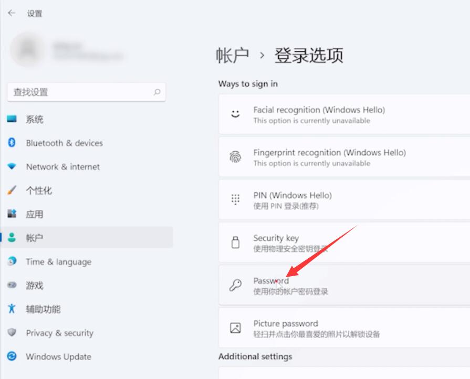Click the Network wifi icon

click(12, 166)
